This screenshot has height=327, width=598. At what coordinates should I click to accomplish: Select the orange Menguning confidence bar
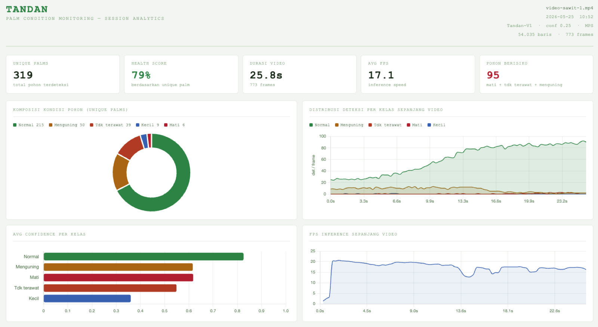(118, 267)
